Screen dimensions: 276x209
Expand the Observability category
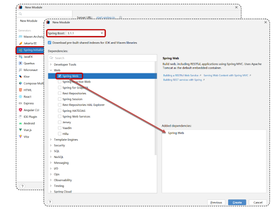pos(51,180)
